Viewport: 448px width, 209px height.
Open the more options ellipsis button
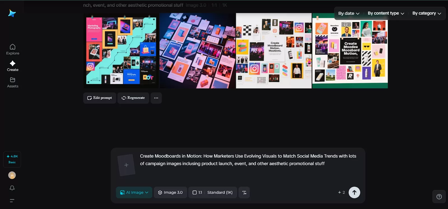[x=156, y=98]
